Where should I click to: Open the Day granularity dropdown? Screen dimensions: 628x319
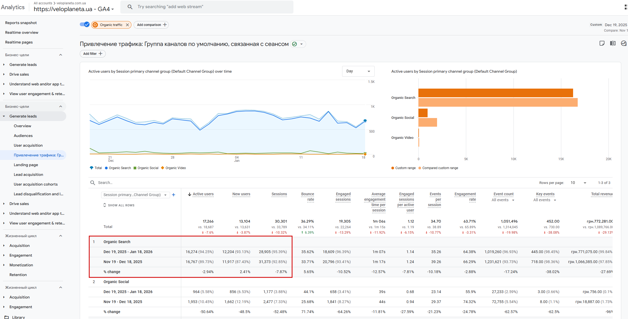coord(358,71)
